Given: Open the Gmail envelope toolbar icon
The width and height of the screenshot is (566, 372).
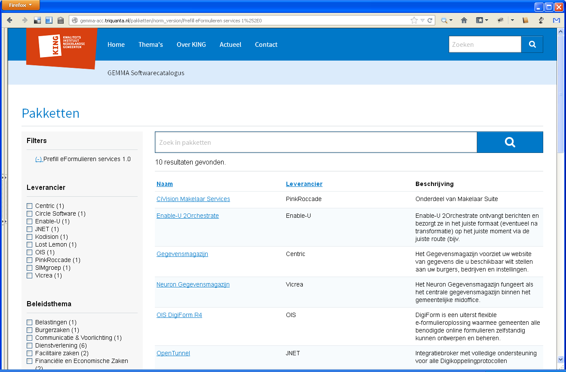Looking at the screenshot, I should coord(557,20).
